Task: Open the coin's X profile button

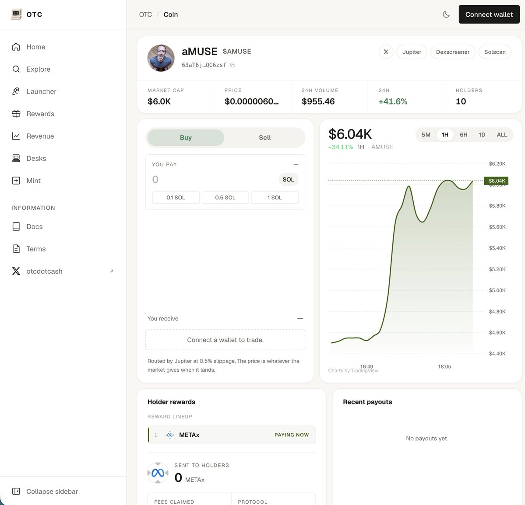Action: pyautogui.click(x=386, y=52)
